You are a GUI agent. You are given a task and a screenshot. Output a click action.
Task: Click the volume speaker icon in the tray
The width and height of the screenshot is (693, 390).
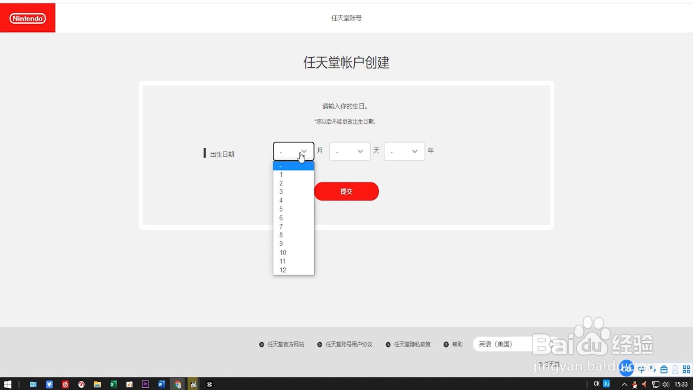point(666,384)
